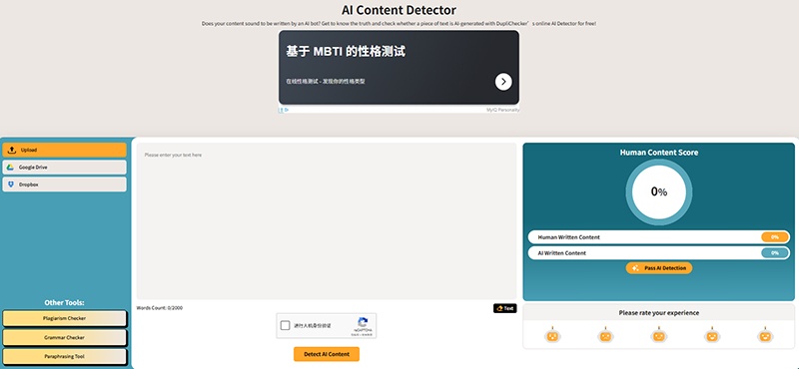799x369 pixels.
Task: Import a file from Dropbox
Action: click(x=64, y=184)
